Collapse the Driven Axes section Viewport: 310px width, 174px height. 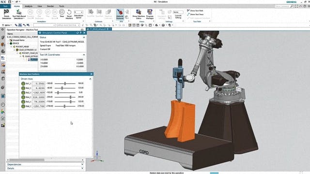tap(90, 79)
